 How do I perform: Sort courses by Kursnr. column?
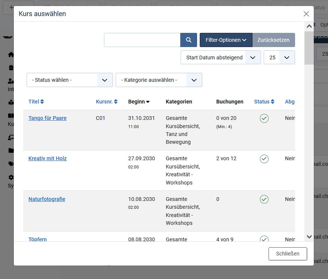[x=107, y=102]
